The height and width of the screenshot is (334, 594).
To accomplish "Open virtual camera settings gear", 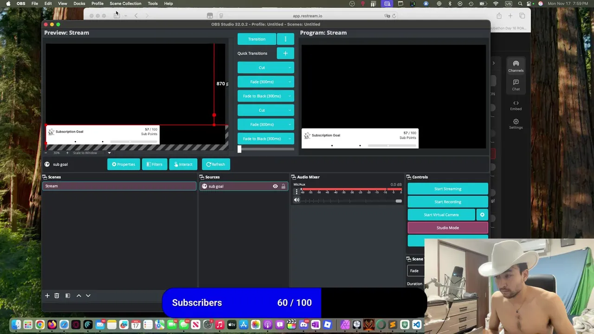I will (x=482, y=215).
